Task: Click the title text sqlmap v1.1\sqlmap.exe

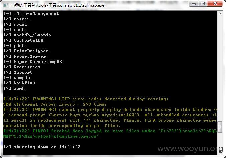Action: tap(81, 5)
